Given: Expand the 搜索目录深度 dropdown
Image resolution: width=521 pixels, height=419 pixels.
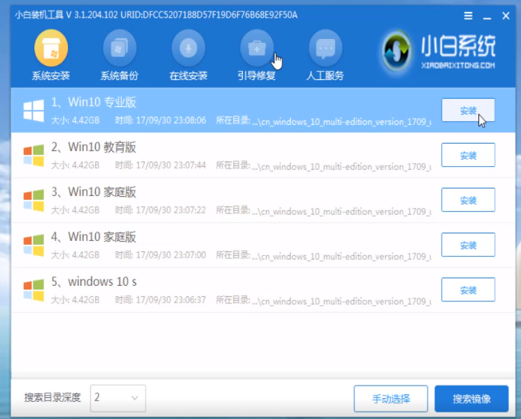Looking at the screenshot, I should pos(118,397).
